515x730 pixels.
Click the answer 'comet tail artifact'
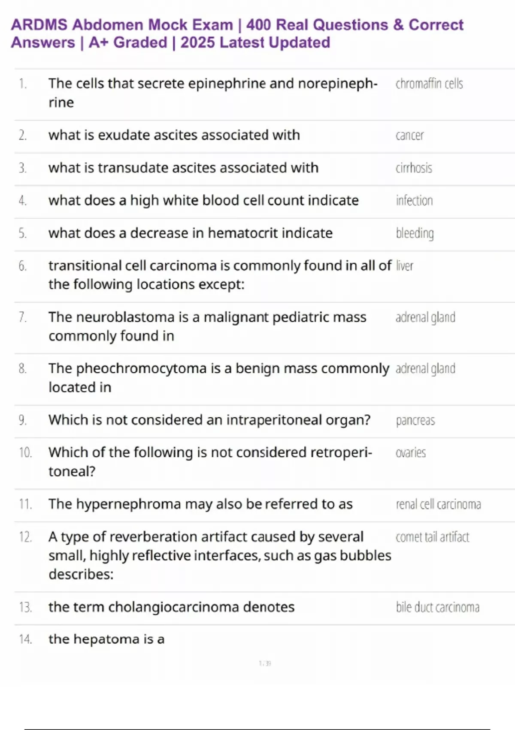click(x=432, y=537)
